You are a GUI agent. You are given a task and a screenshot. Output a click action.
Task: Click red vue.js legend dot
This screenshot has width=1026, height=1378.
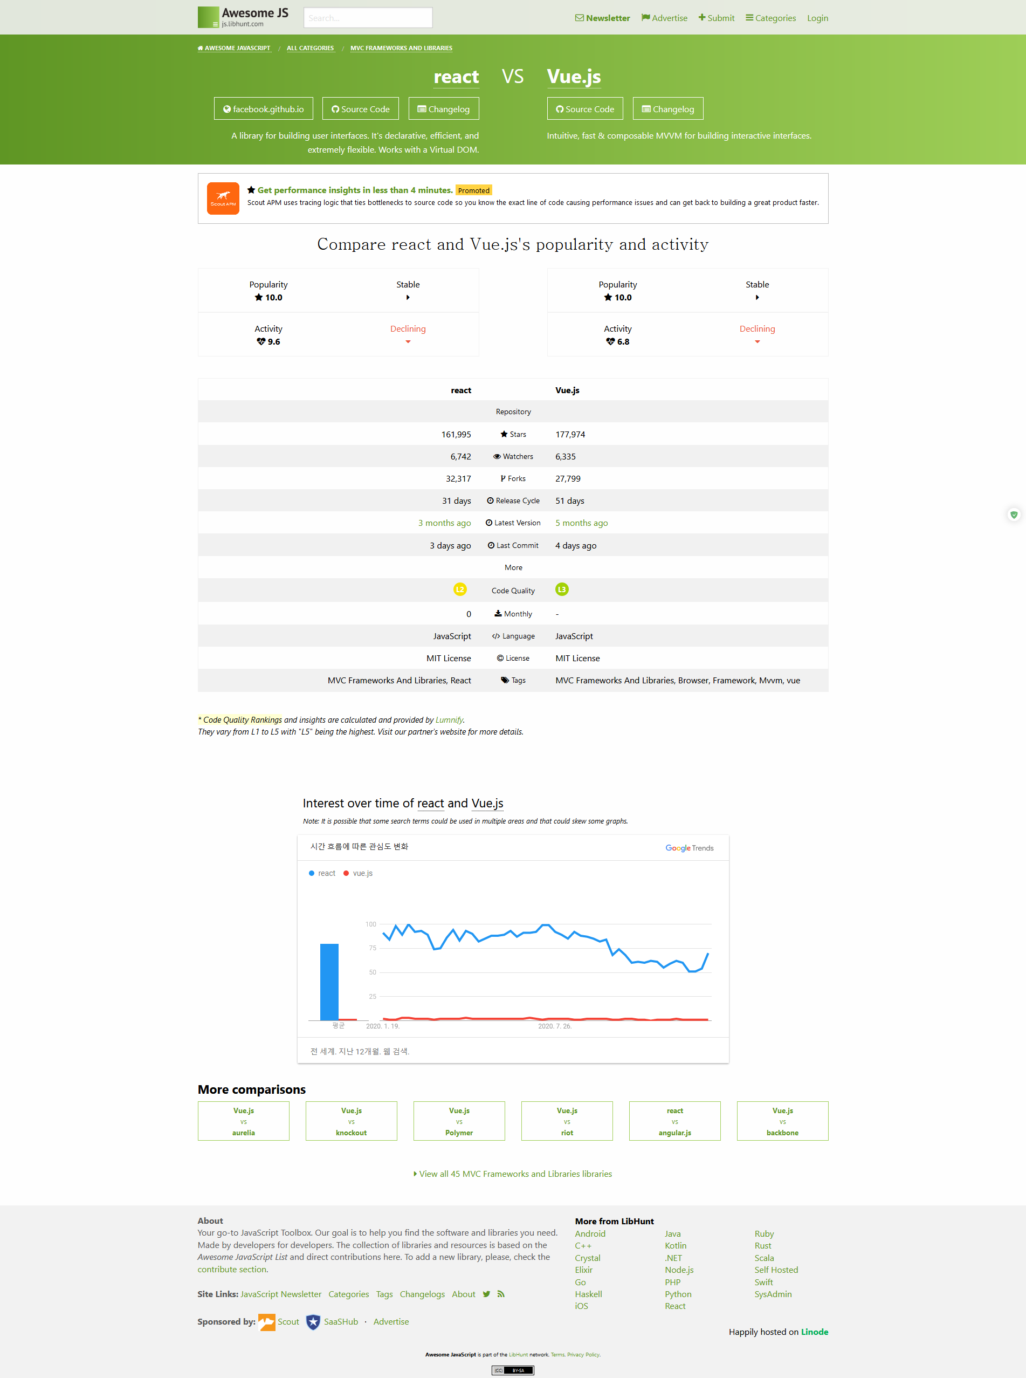point(346,873)
